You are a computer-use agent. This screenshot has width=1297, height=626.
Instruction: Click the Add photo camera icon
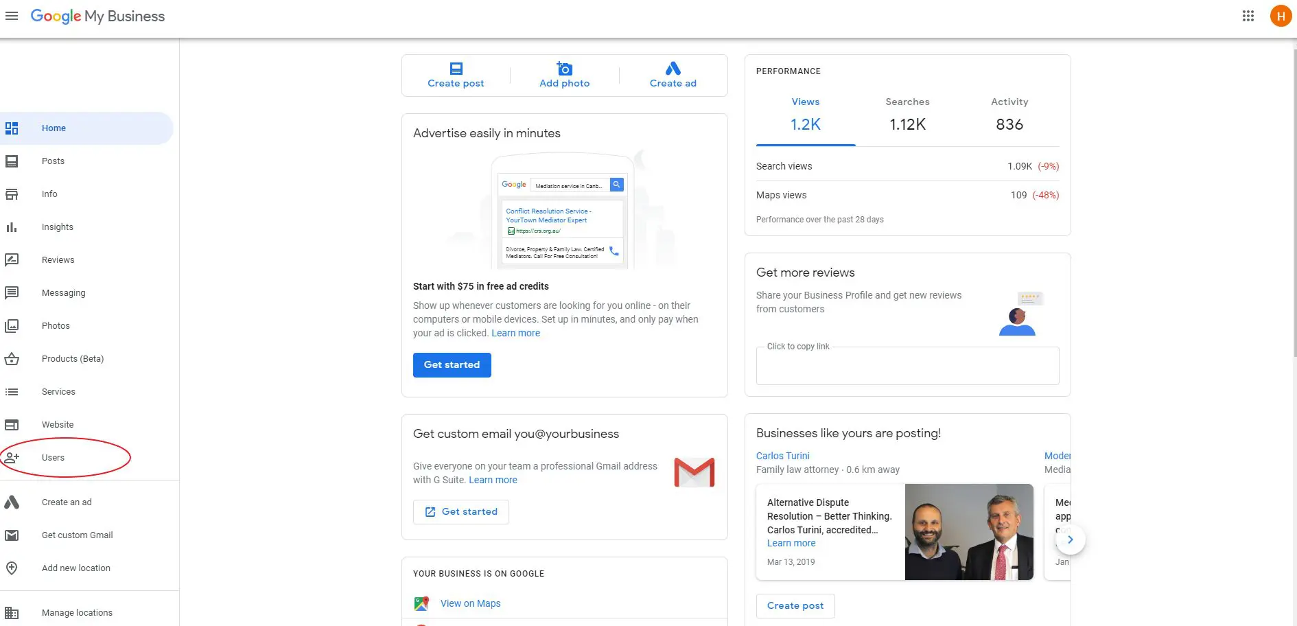[x=564, y=69]
